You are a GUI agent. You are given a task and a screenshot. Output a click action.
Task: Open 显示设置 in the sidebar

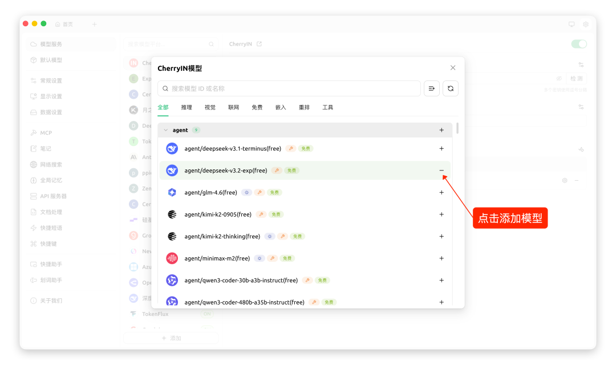(x=71, y=96)
